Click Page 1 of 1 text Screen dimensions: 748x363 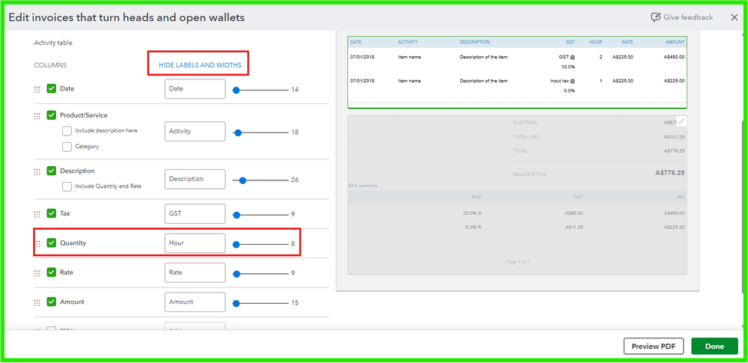click(517, 262)
